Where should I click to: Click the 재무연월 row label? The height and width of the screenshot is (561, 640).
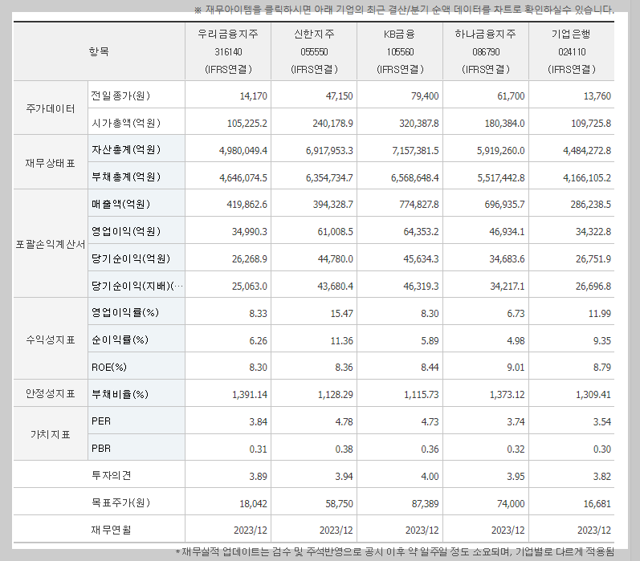pyautogui.click(x=111, y=530)
